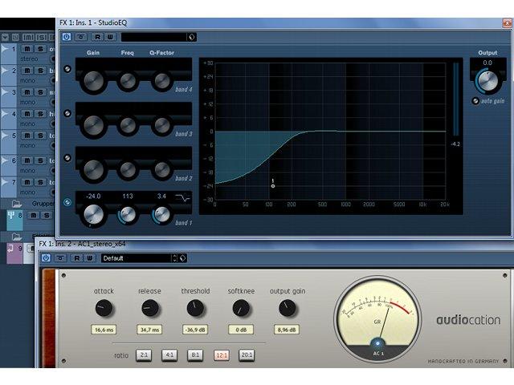Select output gain value 8,96 dB

tap(287, 330)
